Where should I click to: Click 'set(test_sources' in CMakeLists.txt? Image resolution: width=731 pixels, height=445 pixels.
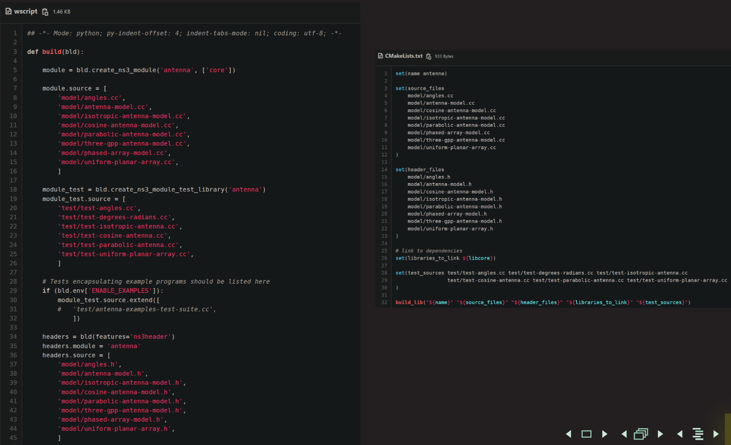point(420,272)
